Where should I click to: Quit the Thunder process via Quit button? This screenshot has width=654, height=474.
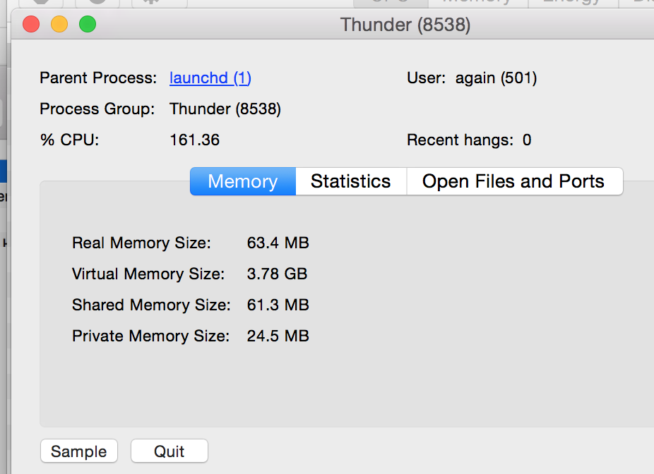click(170, 451)
